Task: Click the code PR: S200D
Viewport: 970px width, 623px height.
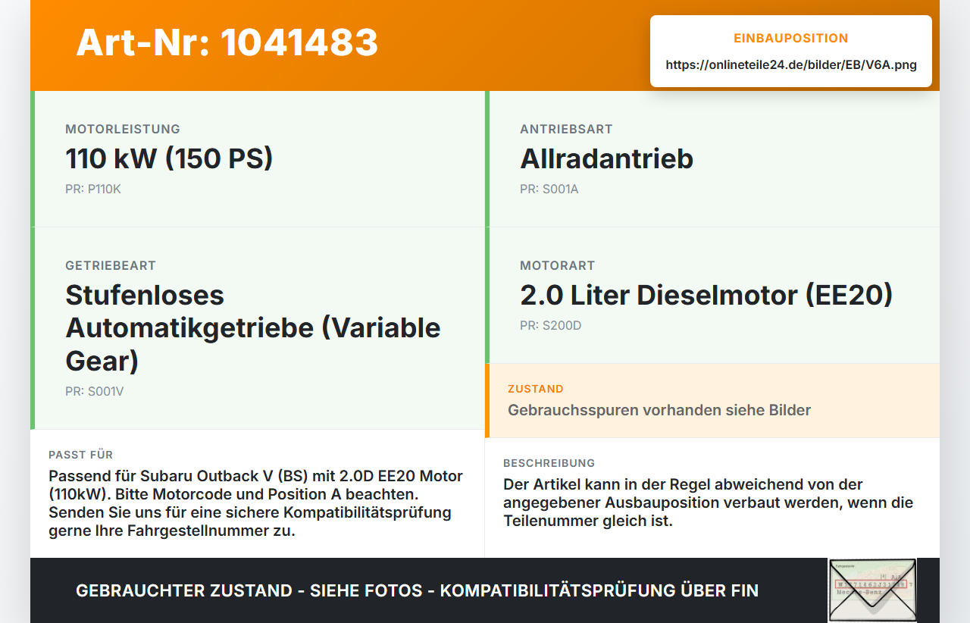Action: [551, 326]
